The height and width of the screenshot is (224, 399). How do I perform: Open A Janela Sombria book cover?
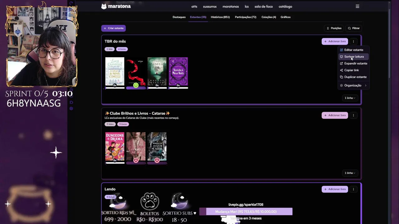click(x=157, y=71)
